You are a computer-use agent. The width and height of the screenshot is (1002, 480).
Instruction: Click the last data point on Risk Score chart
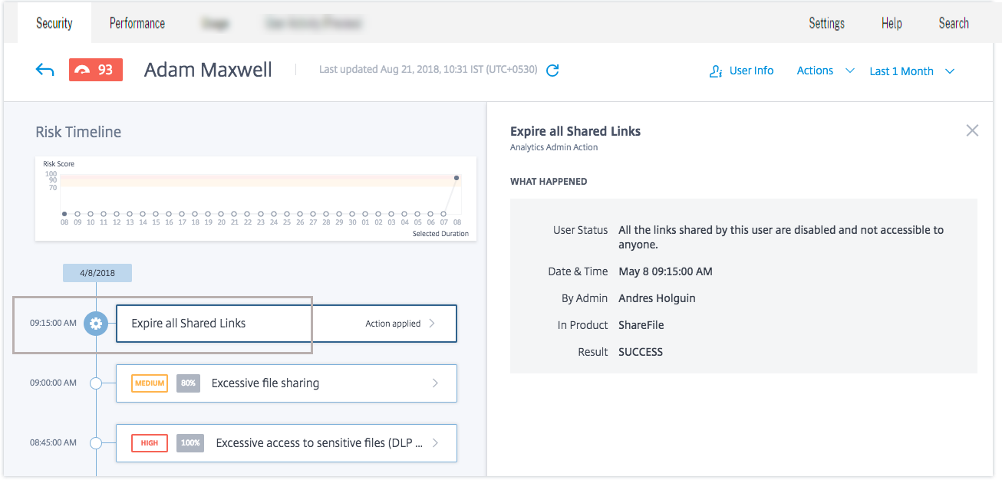coord(457,178)
